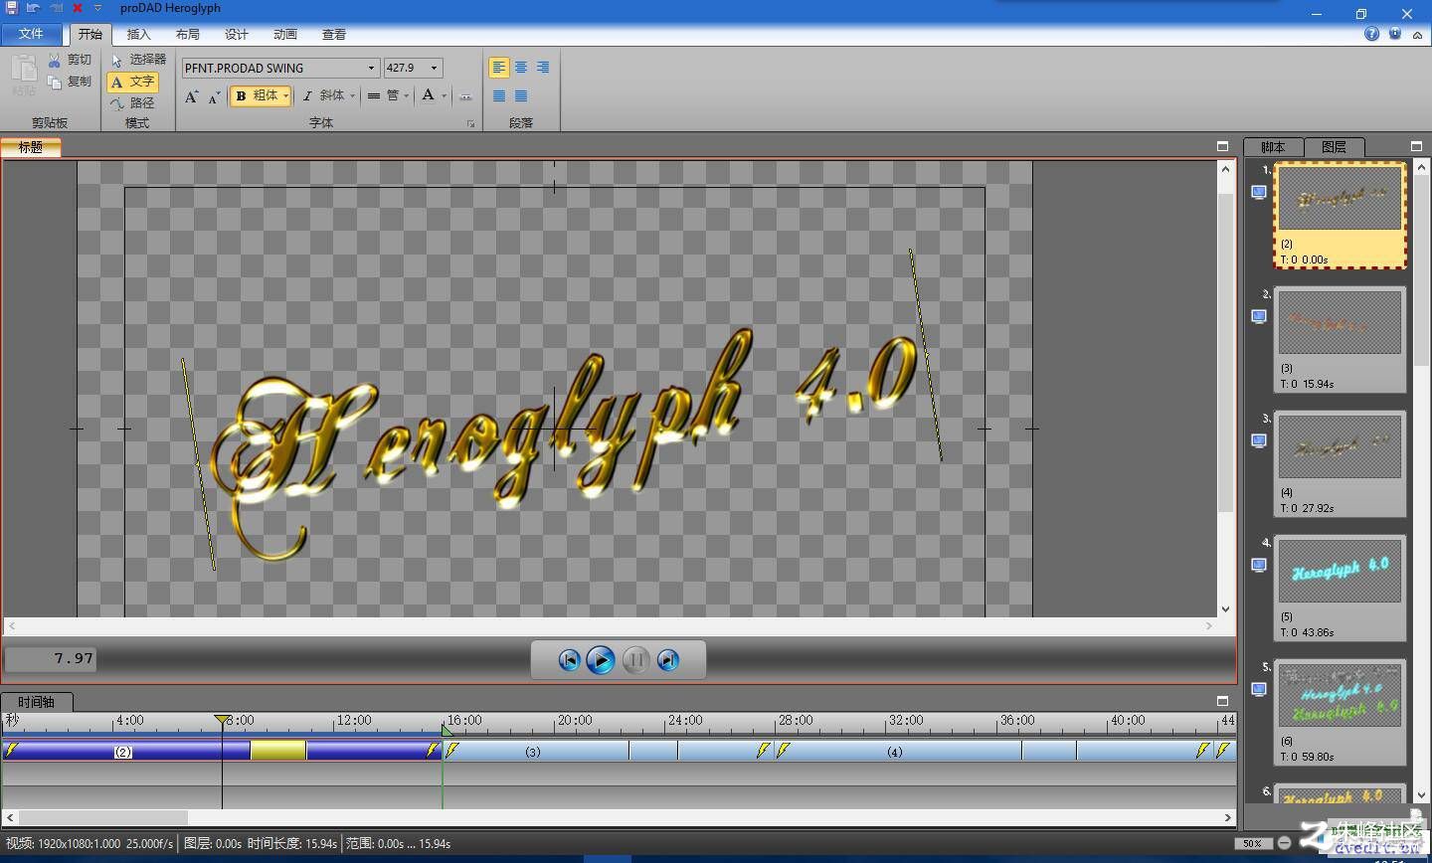Viewport: 1432px width, 863px height.
Task: Open the font size 427.9 dropdown
Action: coord(435,68)
